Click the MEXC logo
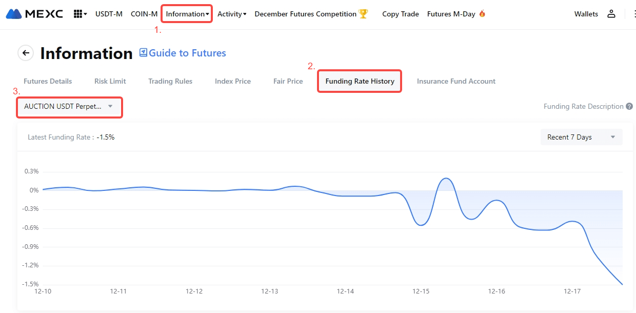The height and width of the screenshot is (313, 636). point(34,14)
